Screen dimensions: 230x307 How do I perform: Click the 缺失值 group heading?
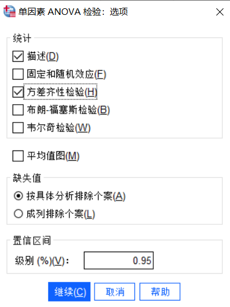tap(27, 178)
